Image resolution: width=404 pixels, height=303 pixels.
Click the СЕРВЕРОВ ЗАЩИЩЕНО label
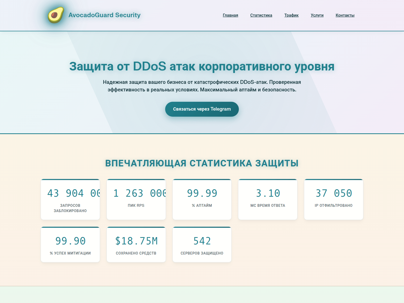pyautogui.click(x=202, y=253)
